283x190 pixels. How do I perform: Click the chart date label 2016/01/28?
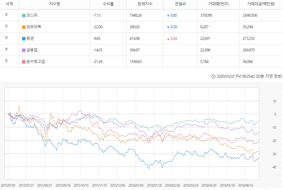(154, 185)
